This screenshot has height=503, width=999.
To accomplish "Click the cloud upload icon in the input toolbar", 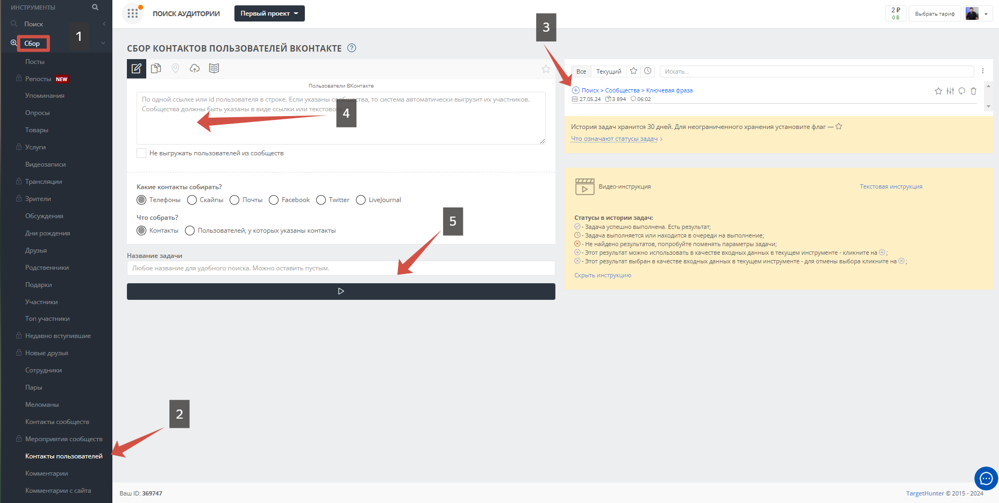I will coord(195,68).
